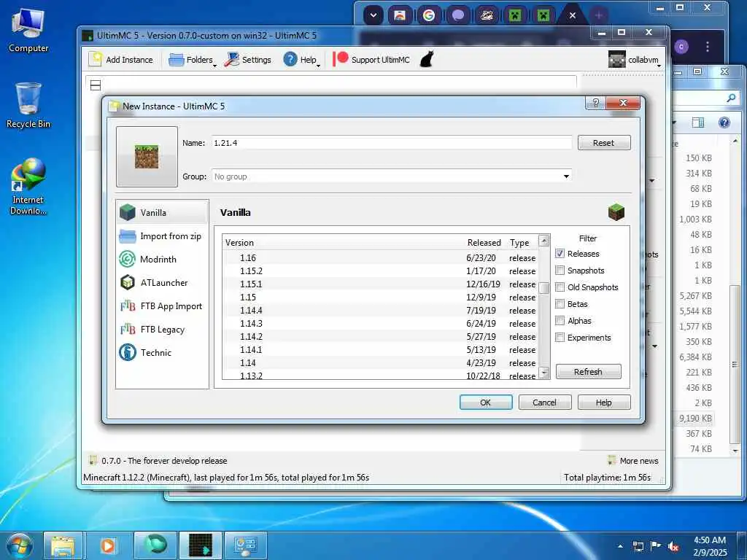Click the Import from zip folder icon
This screenshot has width=747, height=560.
[128, 236]
